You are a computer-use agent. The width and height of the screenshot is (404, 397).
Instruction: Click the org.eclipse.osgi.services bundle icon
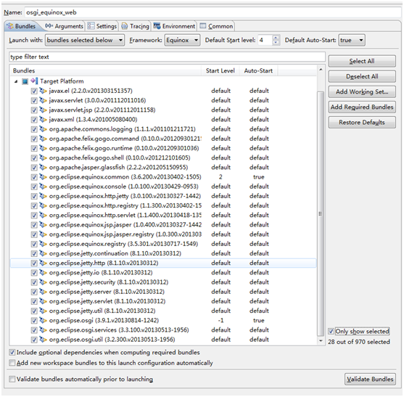(x=43, y=330)
